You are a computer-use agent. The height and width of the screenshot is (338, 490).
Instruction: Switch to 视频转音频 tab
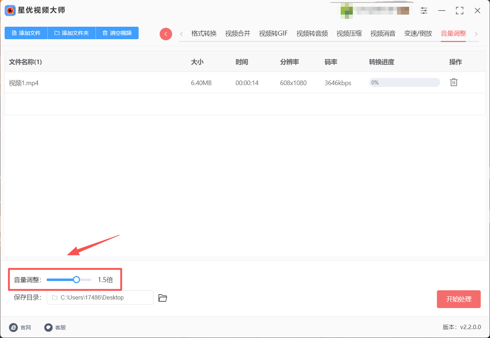point(312,33)
